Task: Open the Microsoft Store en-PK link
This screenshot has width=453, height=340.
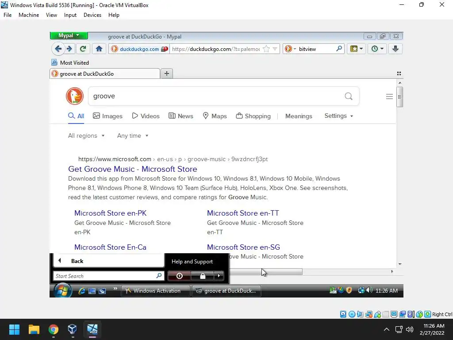Action: 110,213
